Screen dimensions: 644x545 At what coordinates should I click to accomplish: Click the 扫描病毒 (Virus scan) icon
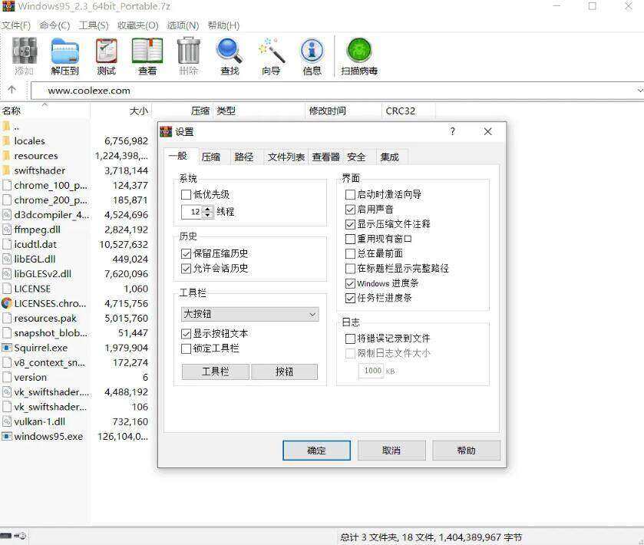[359, 51]
